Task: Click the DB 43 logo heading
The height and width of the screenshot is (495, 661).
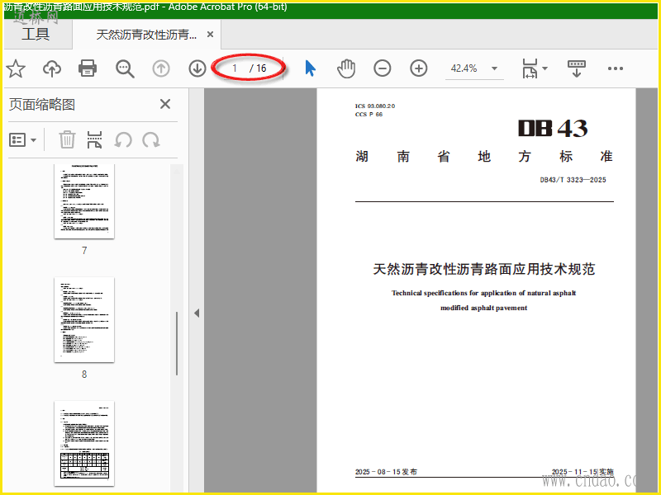Action: pos(553,129)
